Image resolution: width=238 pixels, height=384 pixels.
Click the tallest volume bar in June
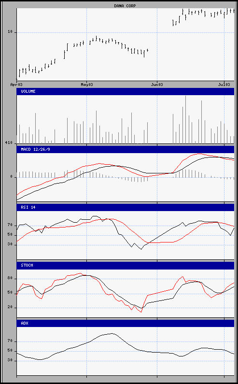point(185,120)
